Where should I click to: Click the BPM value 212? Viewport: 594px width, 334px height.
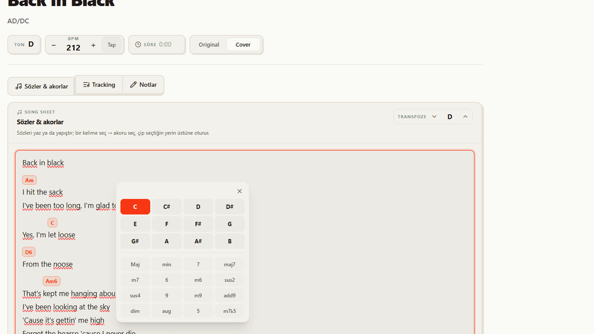coord(73,47)
